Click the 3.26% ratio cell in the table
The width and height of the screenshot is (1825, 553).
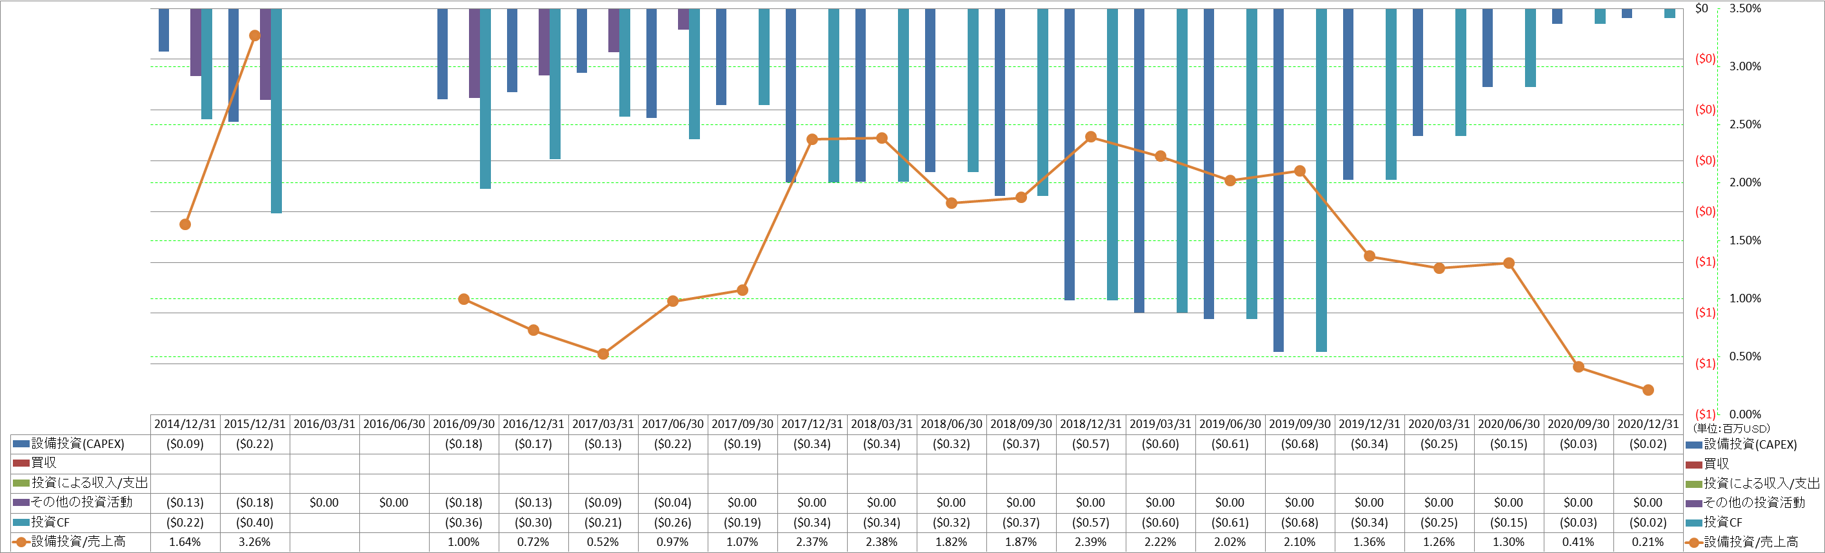(254, 541)
